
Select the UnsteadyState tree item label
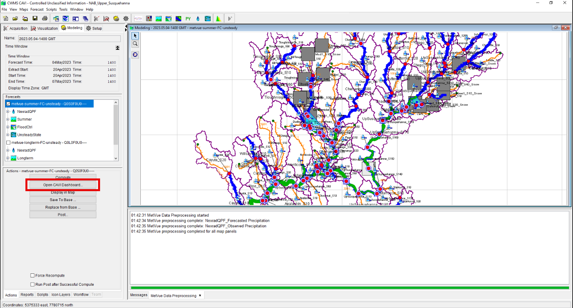pyautogui.click(x=29, y=135)
